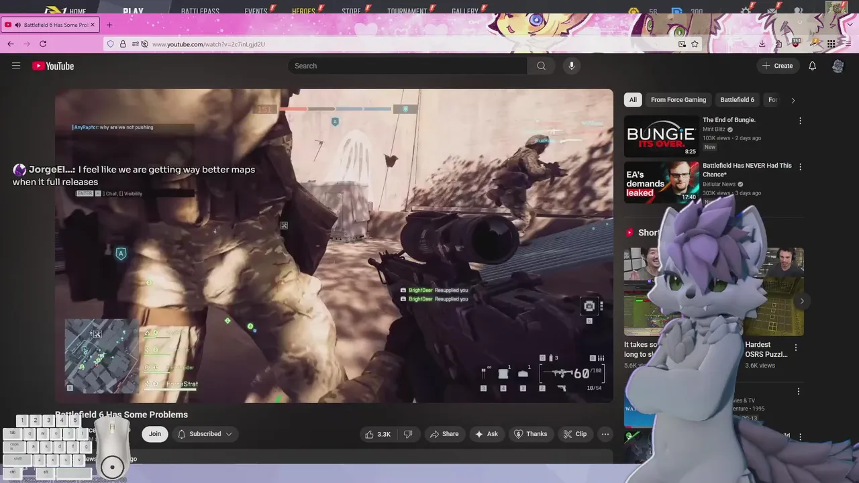Viewport: 859px width, 483px height.
Task: Open browser downloads panel
Action: (x=762, y=44)
